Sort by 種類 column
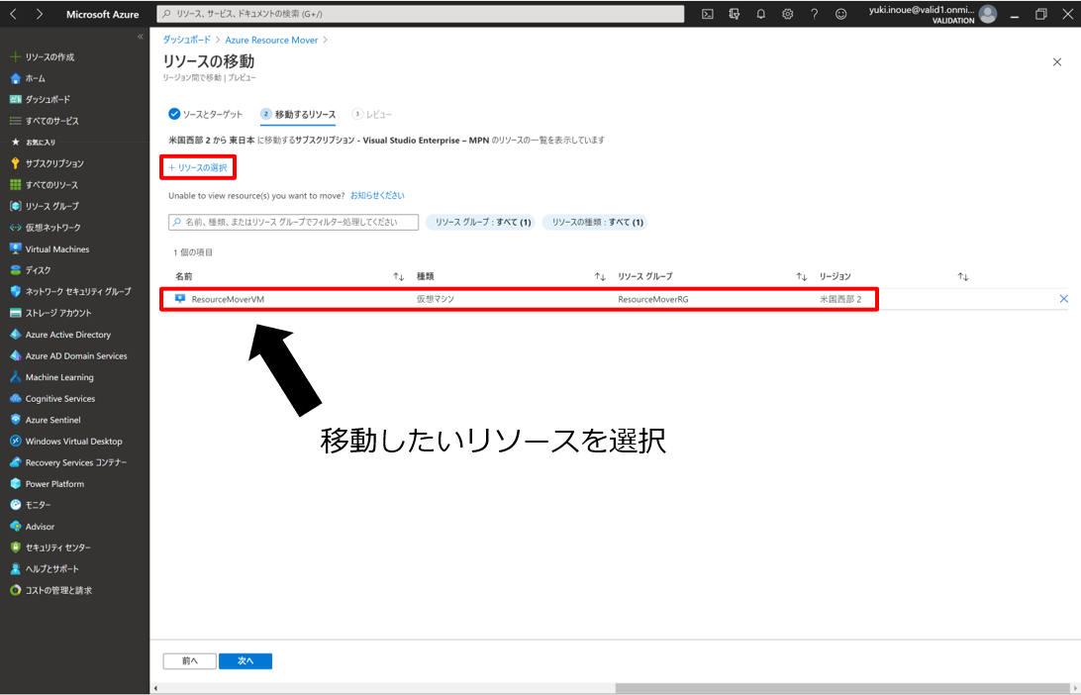1081x695 pixels. (600, 276)
